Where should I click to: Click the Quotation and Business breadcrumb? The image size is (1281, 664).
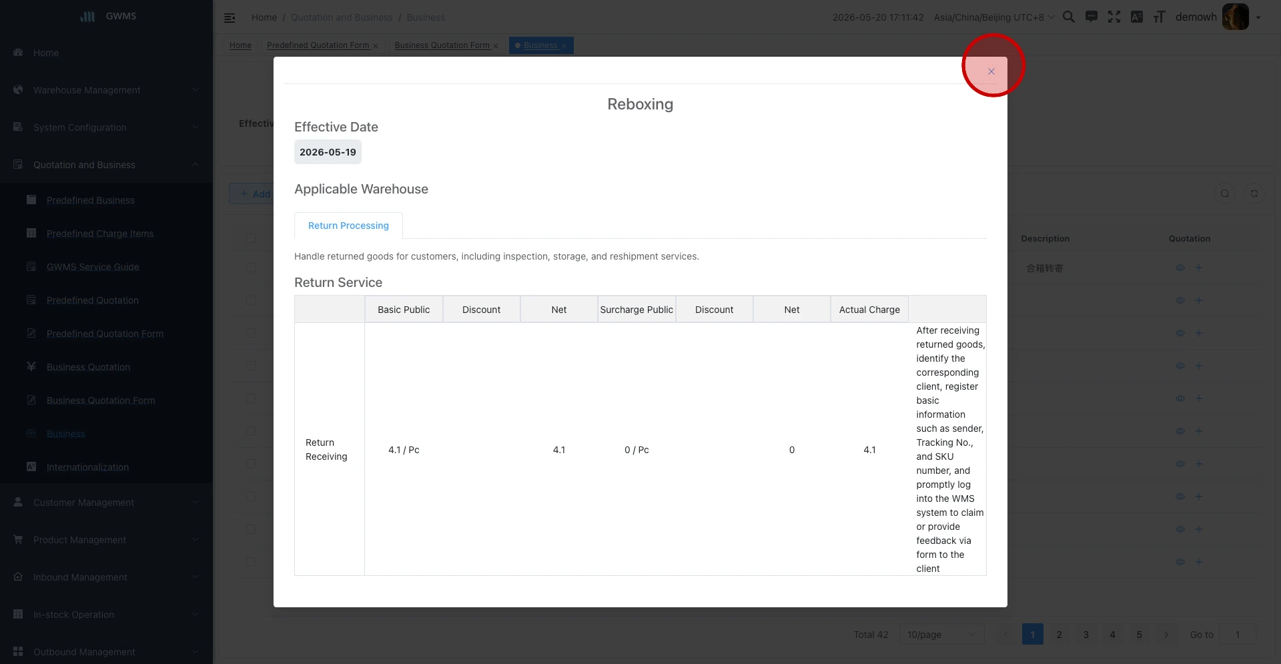[x=342, y=17]
